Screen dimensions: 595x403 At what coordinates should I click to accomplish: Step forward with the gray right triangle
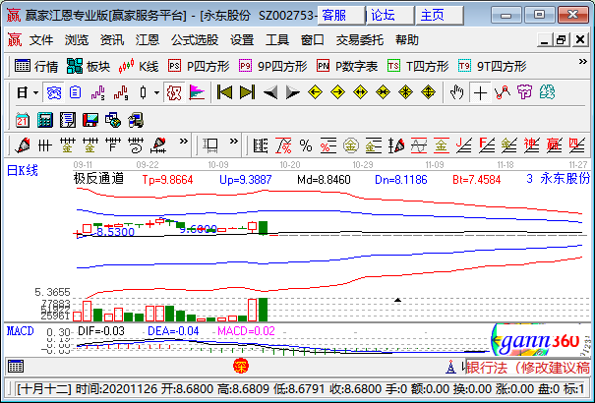coord(292,92)
